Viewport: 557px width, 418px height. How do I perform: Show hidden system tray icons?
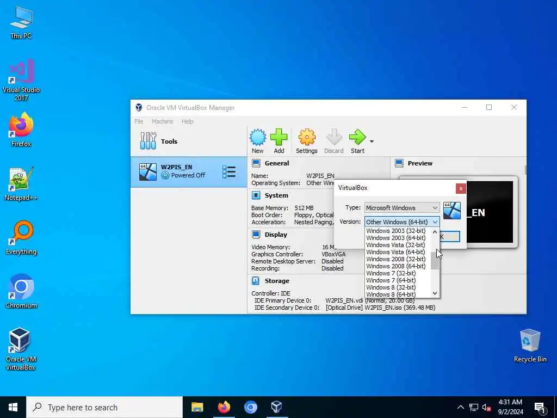tap(460, 407)
